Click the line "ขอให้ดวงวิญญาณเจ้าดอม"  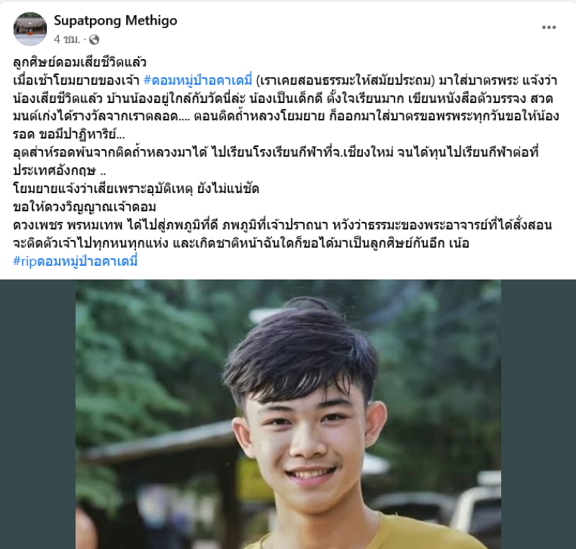click(x=84, y=207)
